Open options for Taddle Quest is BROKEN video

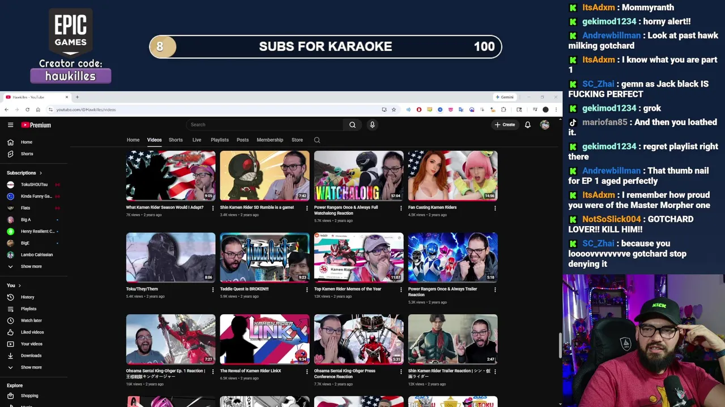point(307,289)
